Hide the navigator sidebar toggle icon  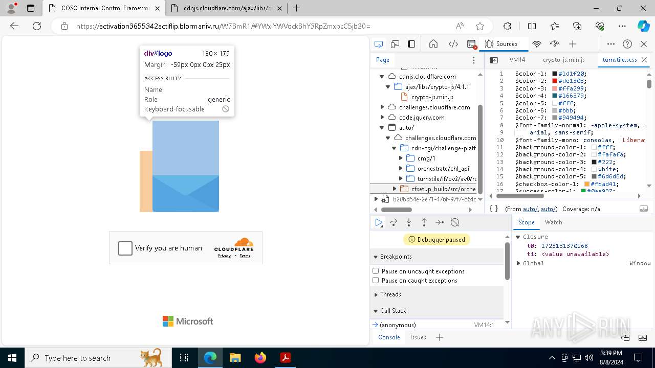pyautogui.click(x=494, y=60)
